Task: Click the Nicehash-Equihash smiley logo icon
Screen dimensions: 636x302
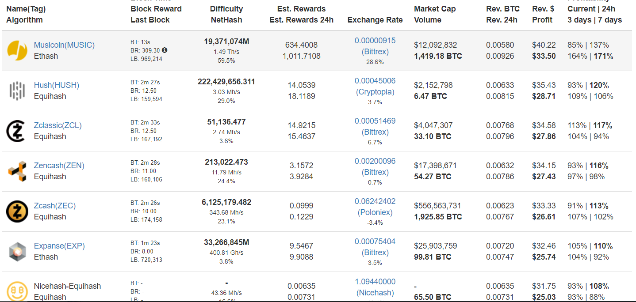Action: tap(17, 291)
